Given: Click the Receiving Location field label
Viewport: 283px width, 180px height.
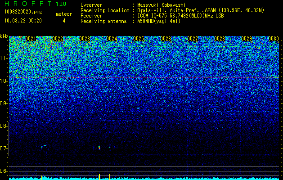Looking at the screenshot, I should 105,10.
